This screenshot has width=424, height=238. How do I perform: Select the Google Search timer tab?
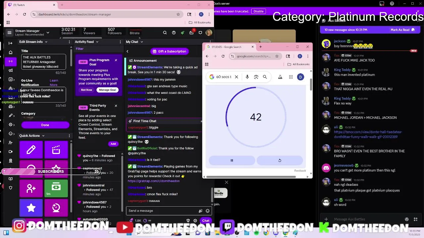tap(230, 47)
